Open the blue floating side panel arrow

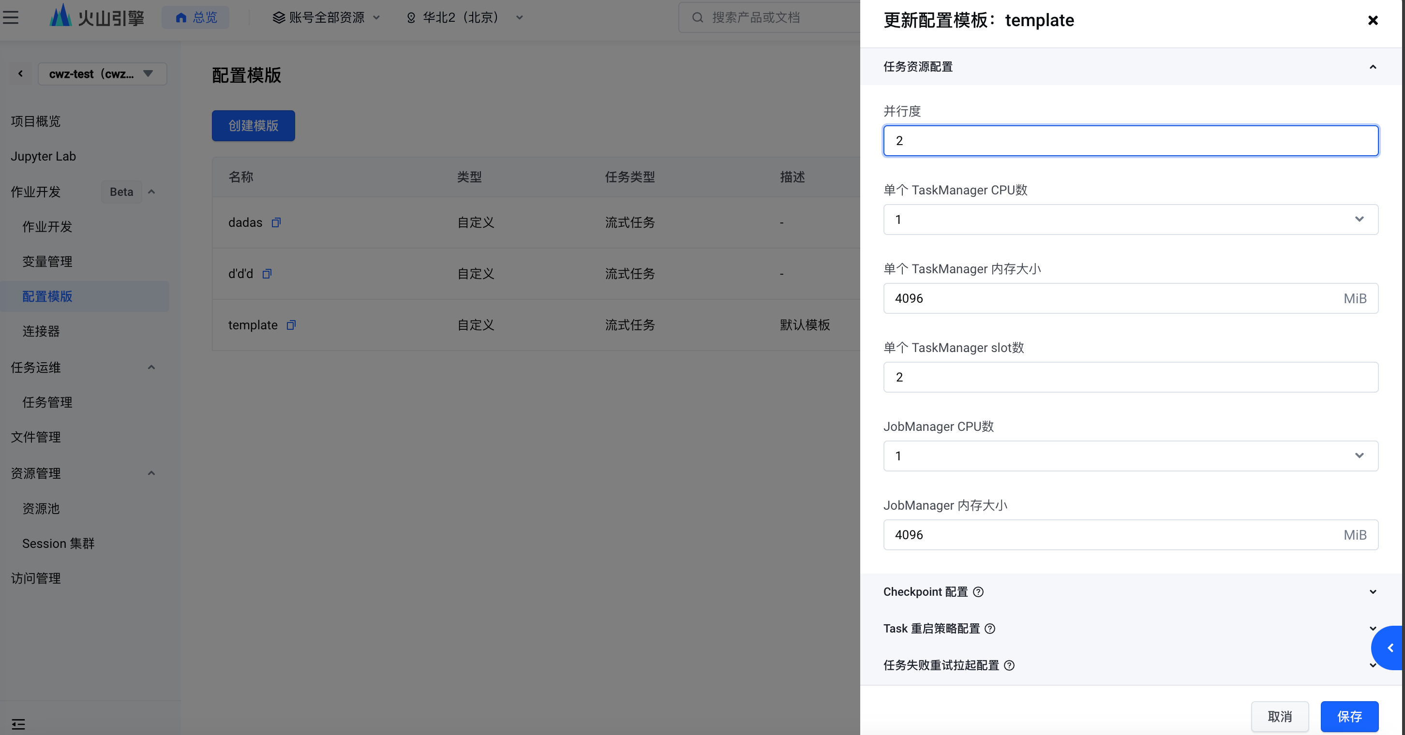tap(1388, 648)
